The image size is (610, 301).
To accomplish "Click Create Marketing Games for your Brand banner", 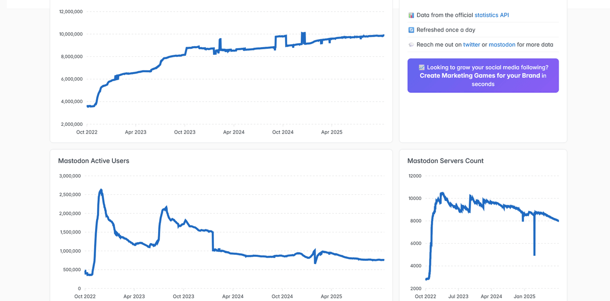I will click(483, 76).
